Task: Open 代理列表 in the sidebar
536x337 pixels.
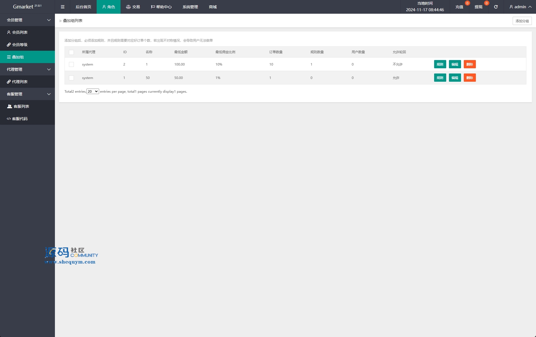Action: coord(19,82)
